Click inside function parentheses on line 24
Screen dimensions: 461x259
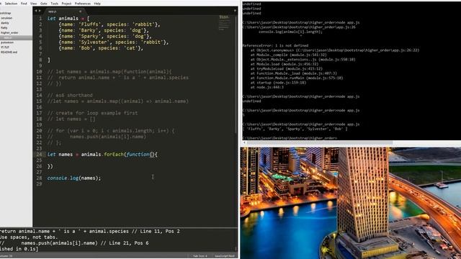click(x=152, y=154)
